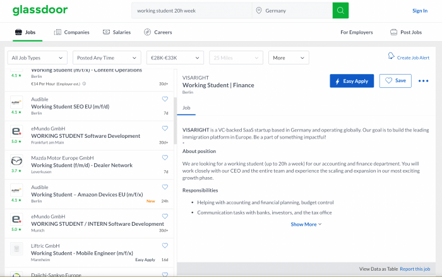Click the Save button for VISARIGHT job
The image size is (442, 277).
pyautogui.click(x=395, y=81)
